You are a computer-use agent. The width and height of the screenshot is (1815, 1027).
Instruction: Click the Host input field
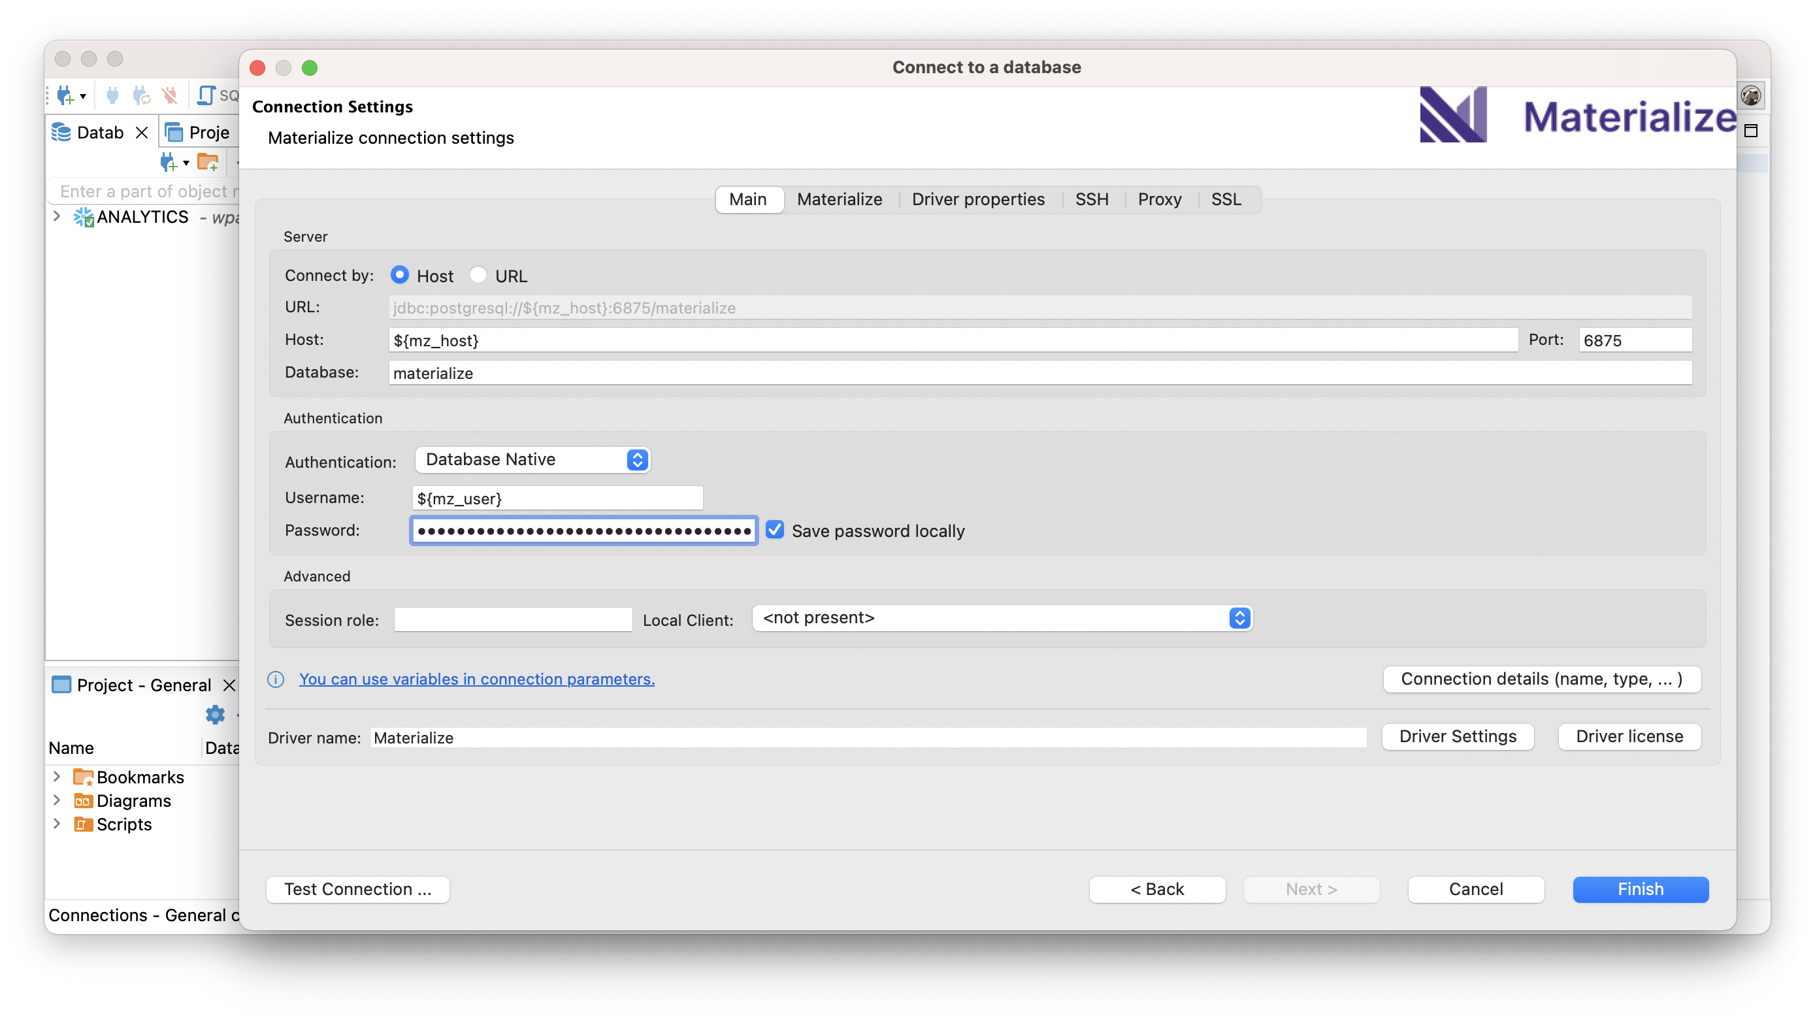[x=953, y=340]
